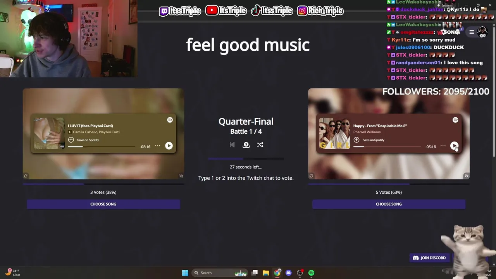
Task: Reload the right song embed
Action: [311, 176]
